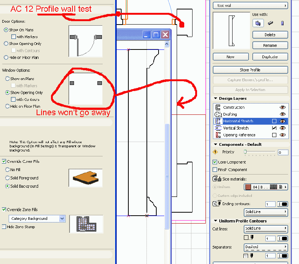Collapse the Uniform Profile Contours section
This screenshot has height=264, width=299.
pos(216,221)
